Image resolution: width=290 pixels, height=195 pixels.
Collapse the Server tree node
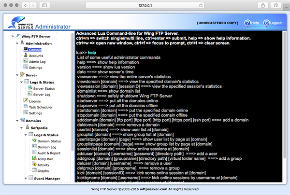coord(17,75)
